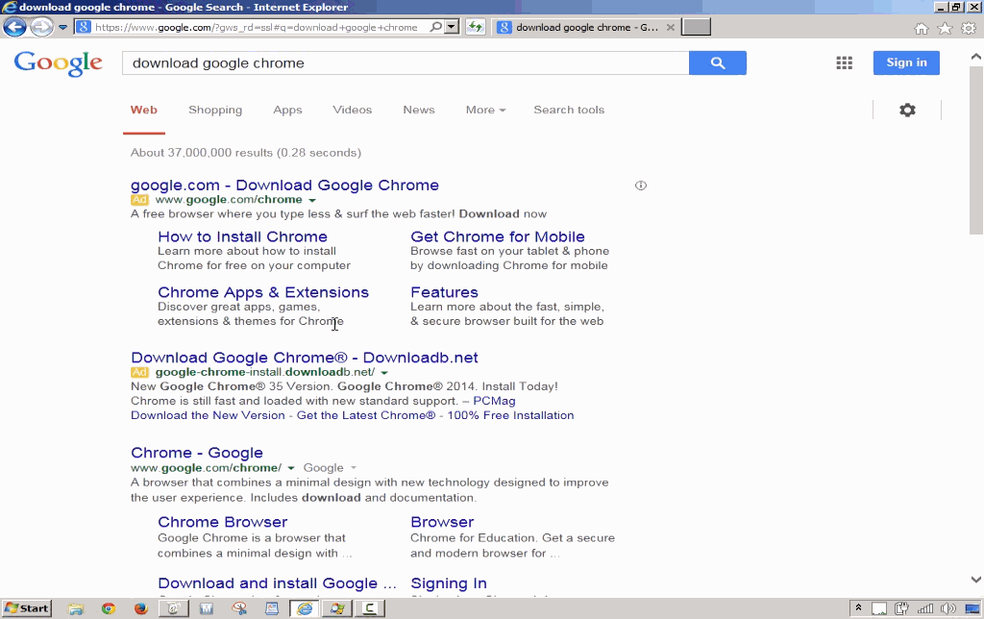This screenshot has width=984, height=619.
Task: Click the network signal bars tray icon
Action: [925, 608]
